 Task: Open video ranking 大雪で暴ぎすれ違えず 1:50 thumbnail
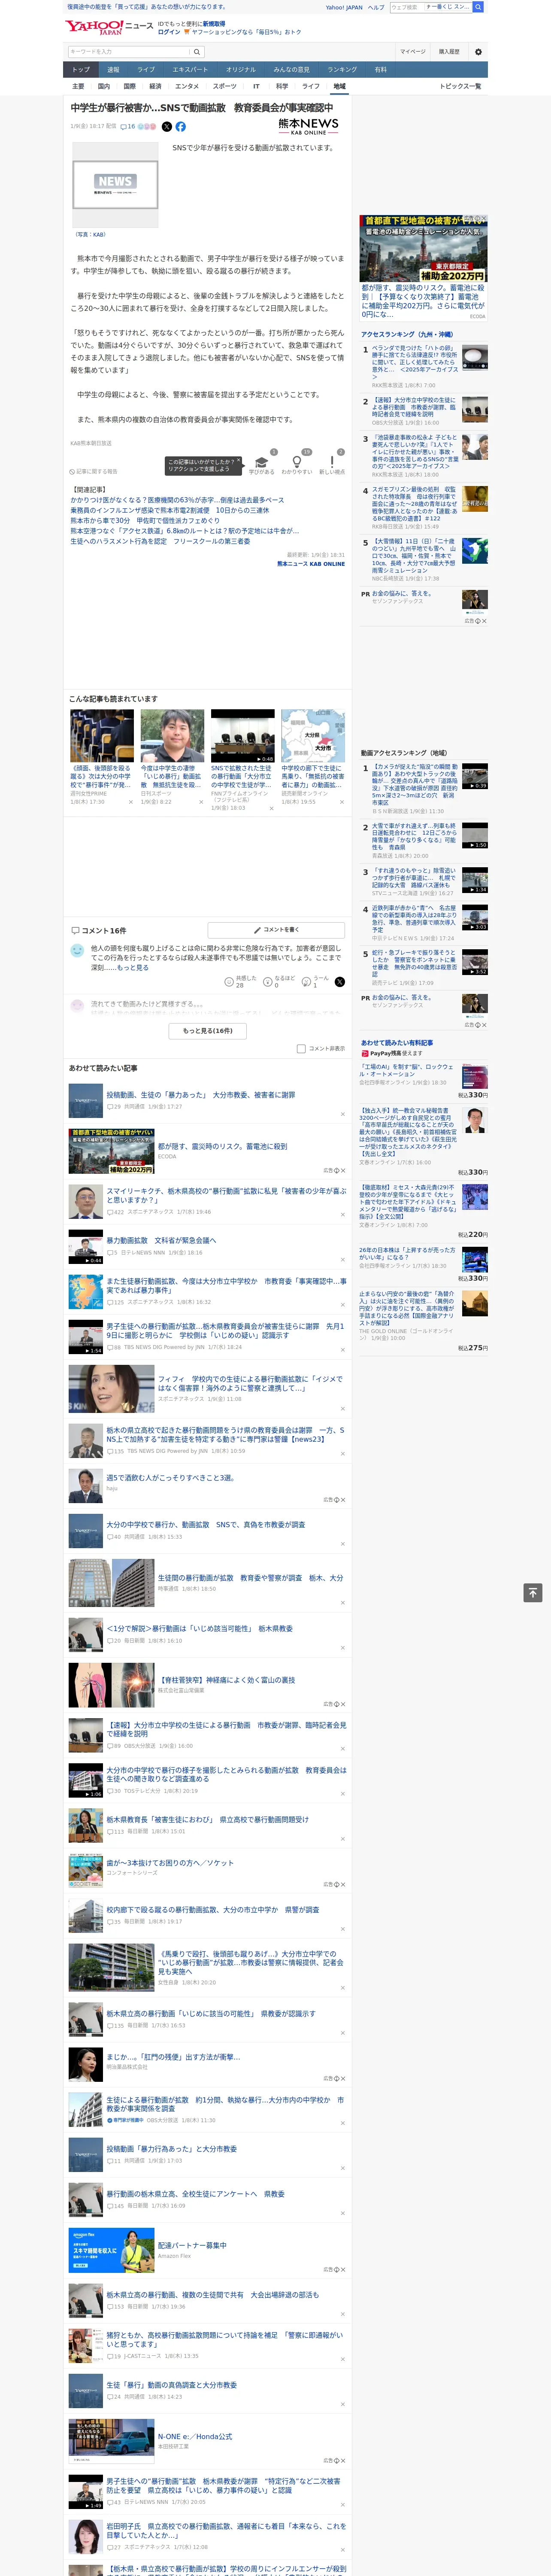click(x=475, y=835)
